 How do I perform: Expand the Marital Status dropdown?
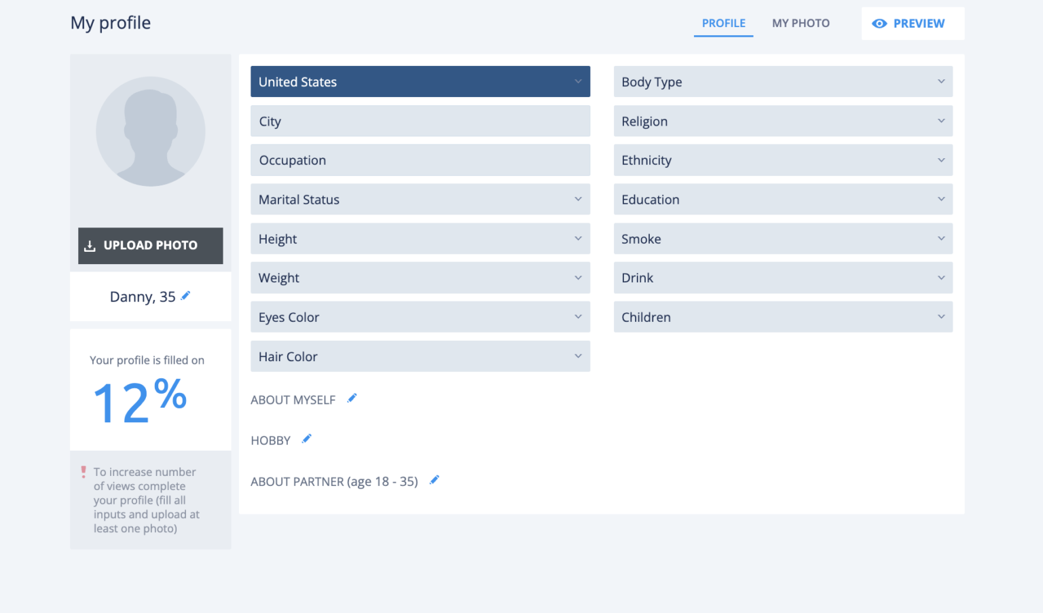420,200
